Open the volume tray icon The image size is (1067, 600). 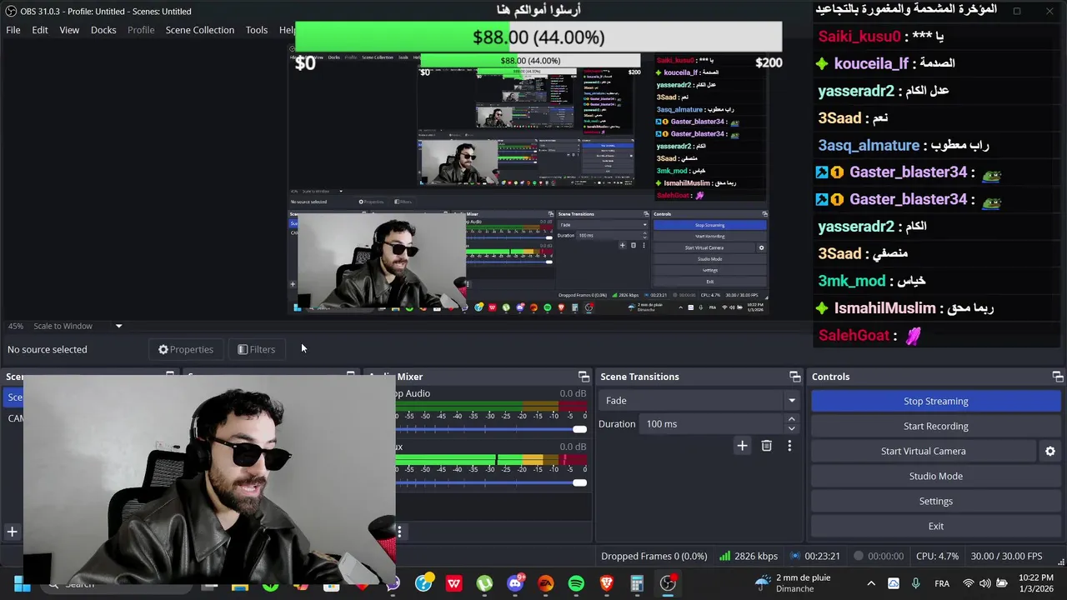(x=985, y=583)
